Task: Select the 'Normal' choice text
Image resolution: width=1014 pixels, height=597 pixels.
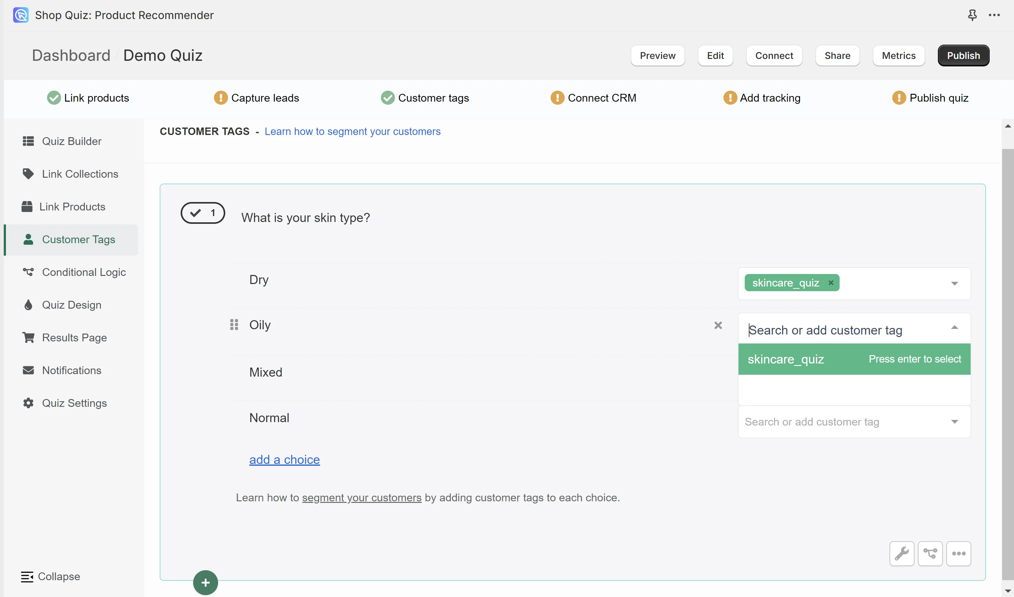Action: [269, 417]
